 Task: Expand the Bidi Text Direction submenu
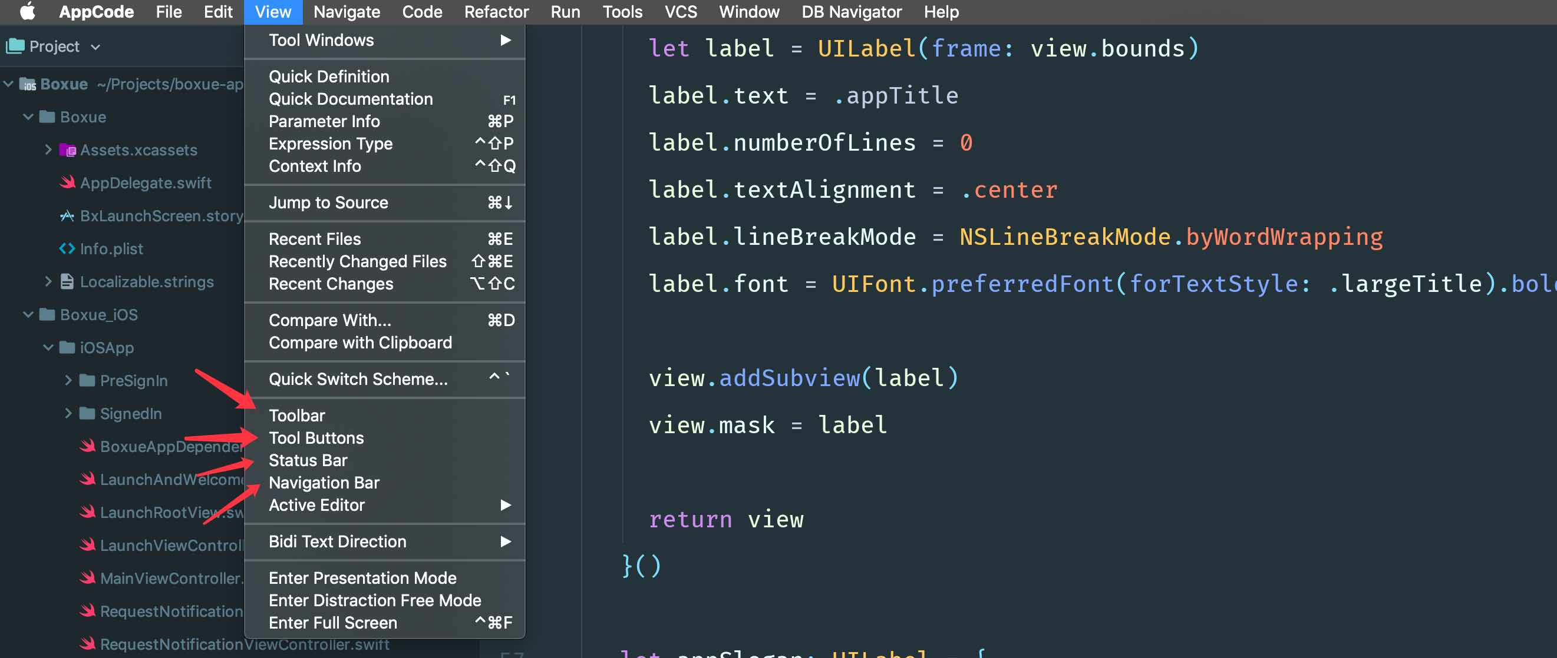tap(384, 541)
